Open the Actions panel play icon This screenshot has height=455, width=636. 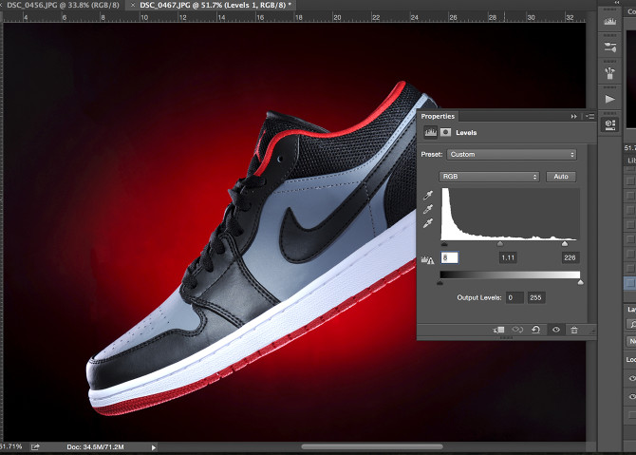point(609,99)
